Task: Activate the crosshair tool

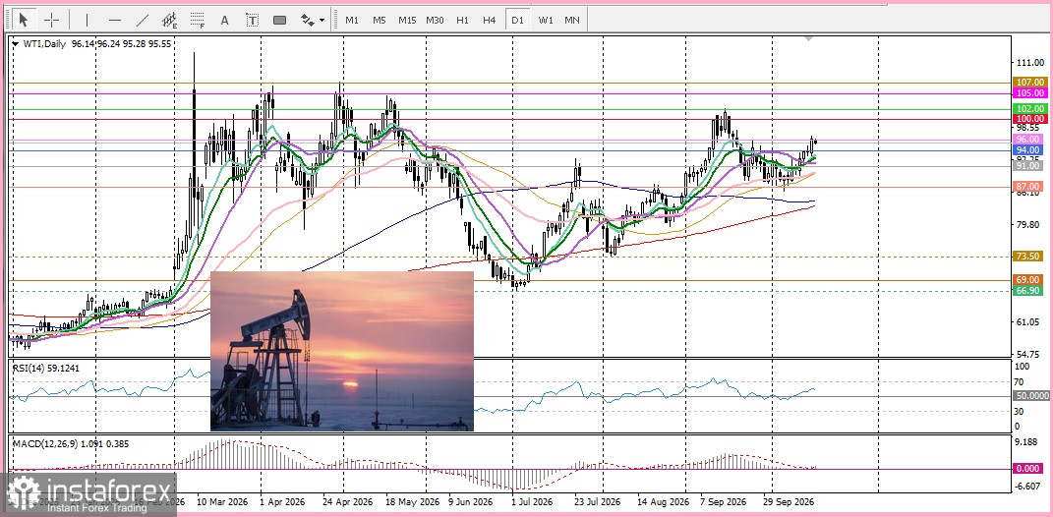Action: (52, 20)
